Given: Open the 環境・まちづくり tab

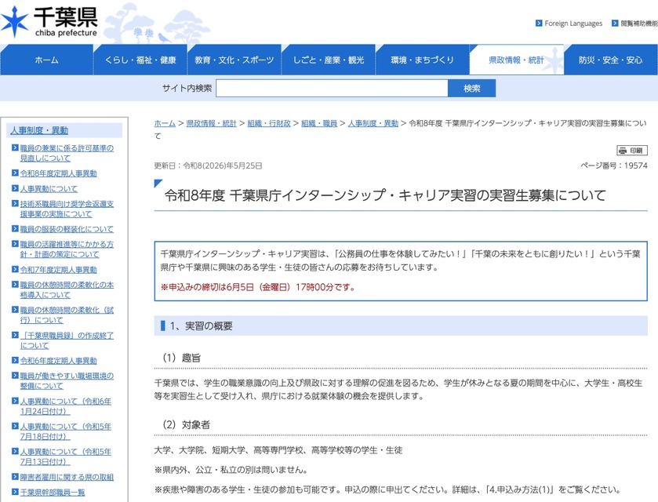Looking at the screenshot, I should [x=422, y=60].
